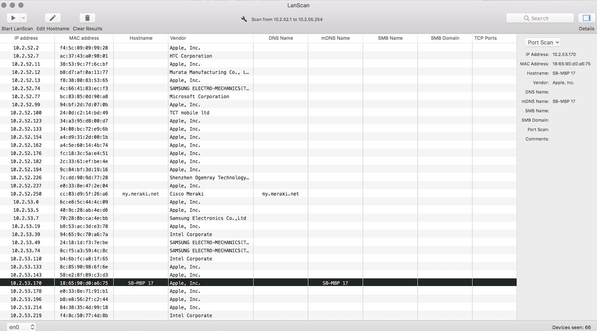Select row with IP 10.2.52.162

(x=258, y=145)
